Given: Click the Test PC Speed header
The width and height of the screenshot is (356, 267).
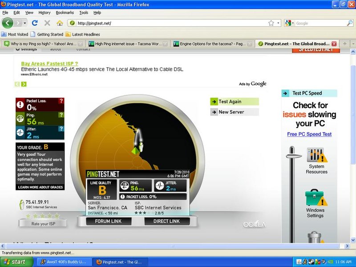Looking at the screenshot, I should [309, 93].
